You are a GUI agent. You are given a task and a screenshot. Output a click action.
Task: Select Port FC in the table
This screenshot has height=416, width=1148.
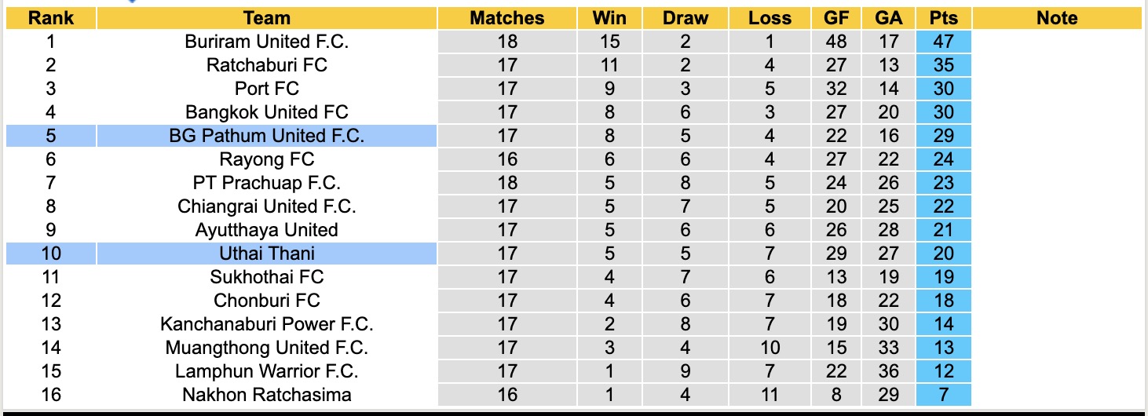[x=266, y=89]
